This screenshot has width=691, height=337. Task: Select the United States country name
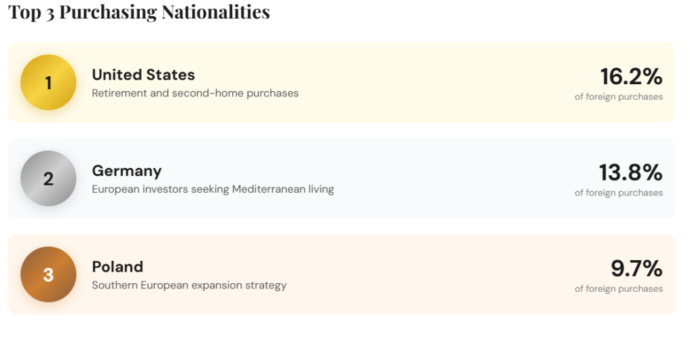pyautogui.click(x=143, y=75)
